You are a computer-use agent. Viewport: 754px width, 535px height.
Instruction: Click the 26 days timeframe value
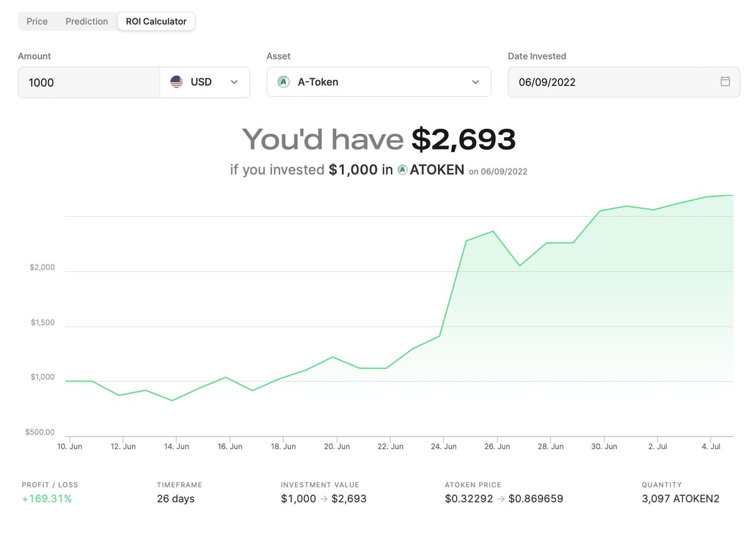tap(176, 499)
